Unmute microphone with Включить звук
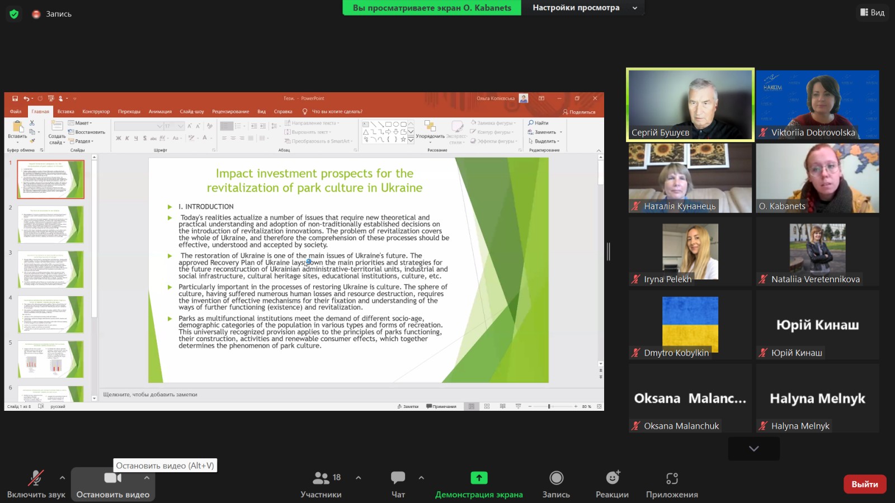The height and width of the screenshot is (503, 895). click(36, 484)
